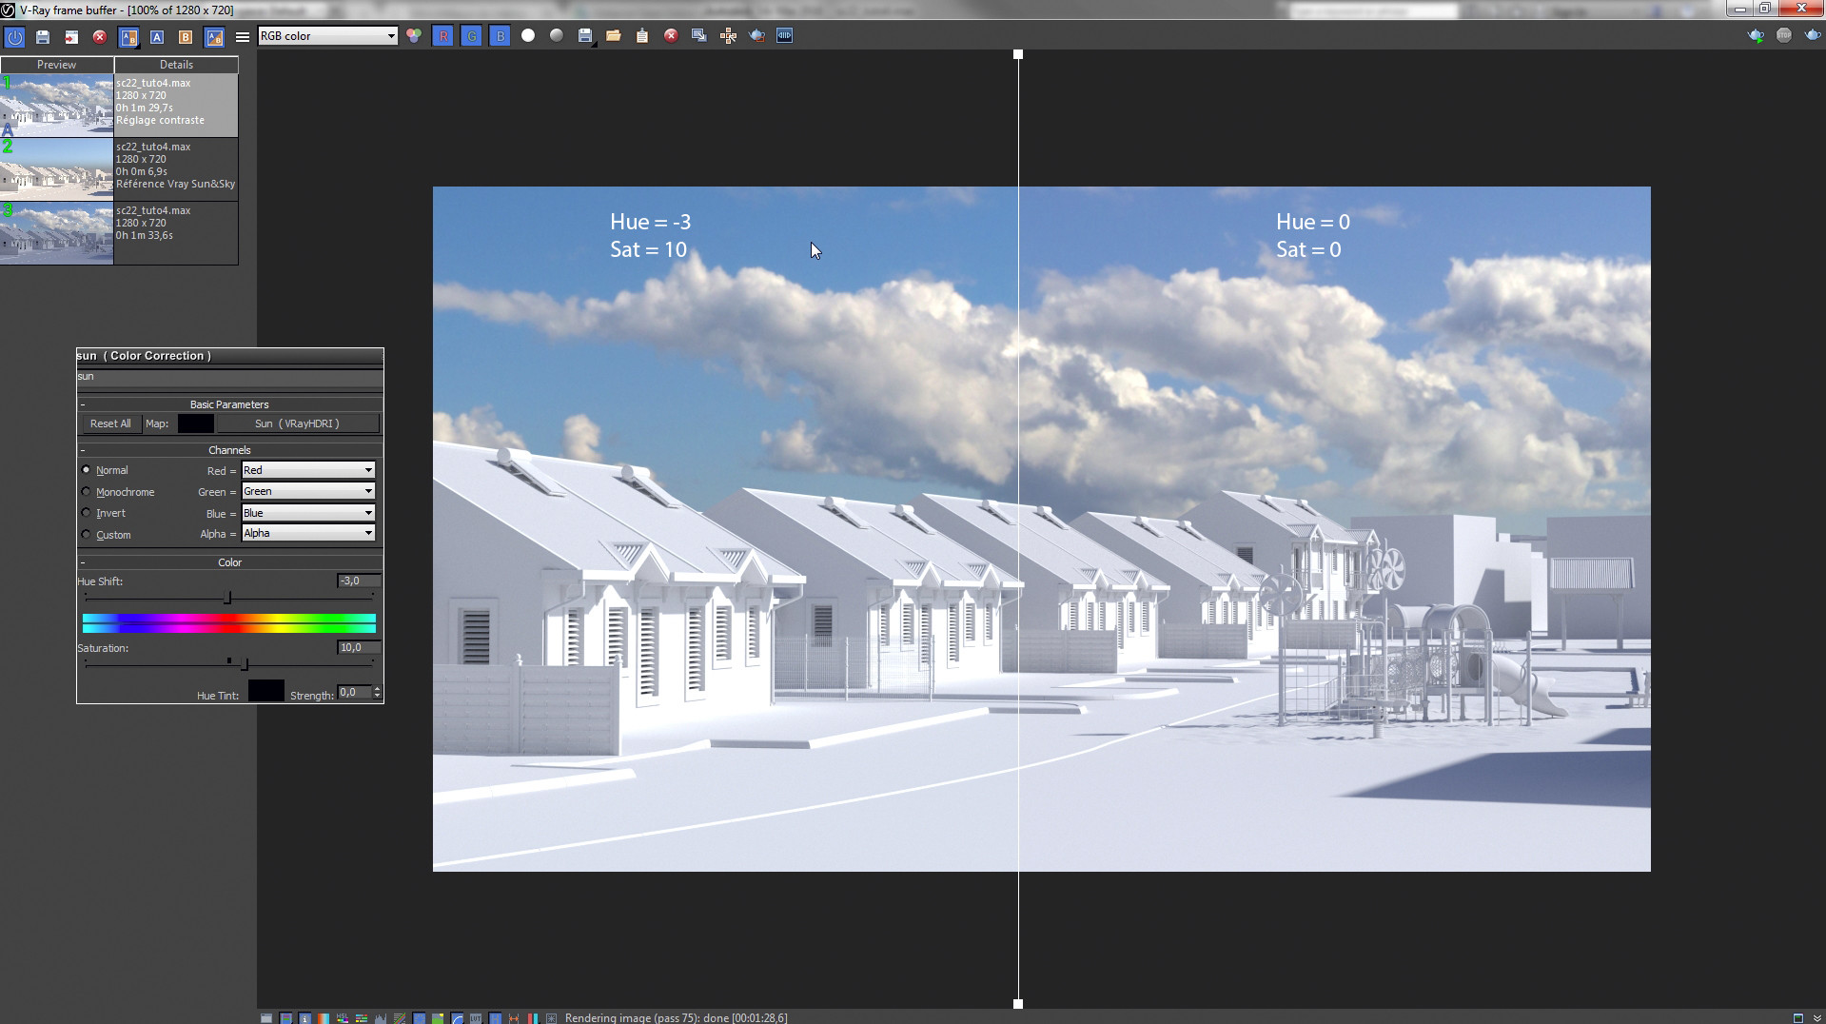Click the show corrections control icon in status bar

pyautogui.click(x=266, y=1017)
